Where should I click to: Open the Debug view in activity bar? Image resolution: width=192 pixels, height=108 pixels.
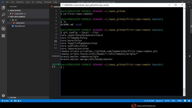[3, 29]
